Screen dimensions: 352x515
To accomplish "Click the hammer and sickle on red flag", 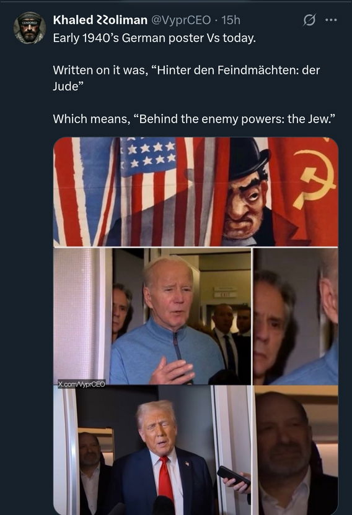I will (314, 179).
